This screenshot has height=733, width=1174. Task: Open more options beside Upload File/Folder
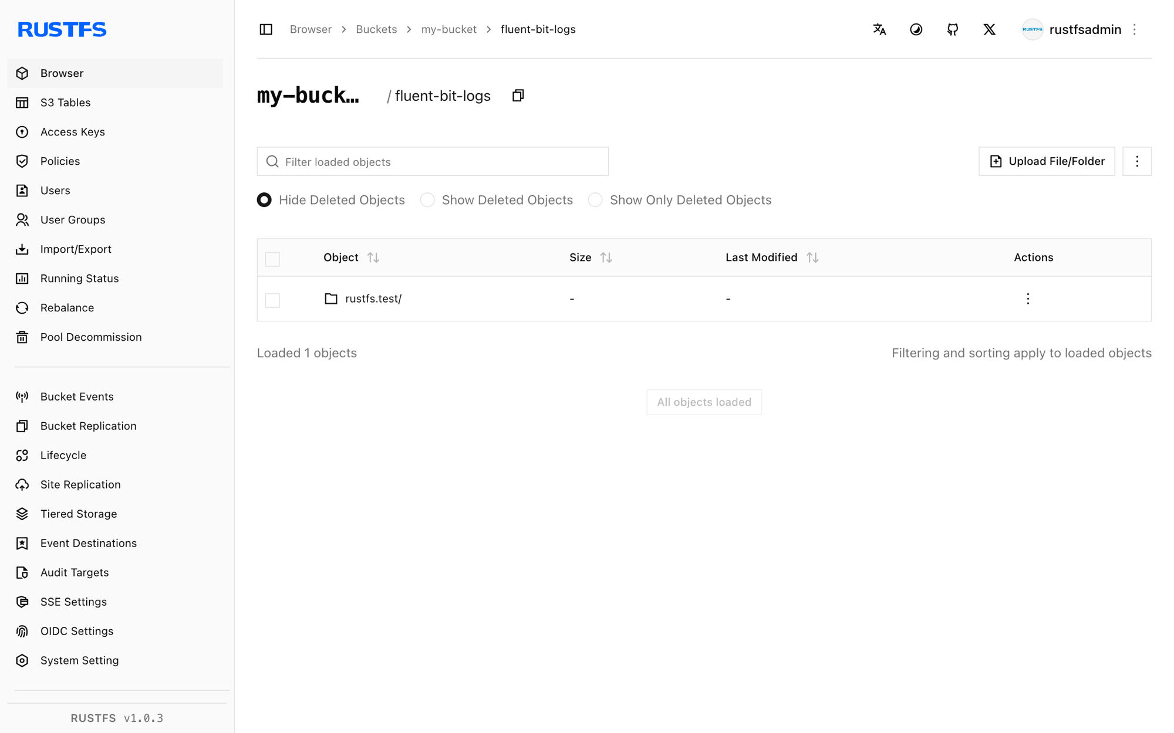point(1137,161)
